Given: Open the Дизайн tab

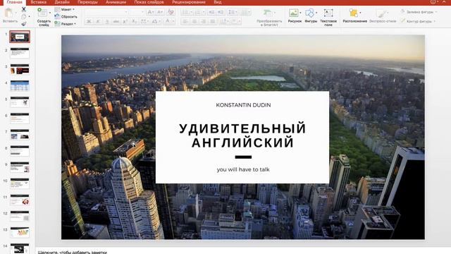Looking at the screenshot, I should [x=62, y=2].
